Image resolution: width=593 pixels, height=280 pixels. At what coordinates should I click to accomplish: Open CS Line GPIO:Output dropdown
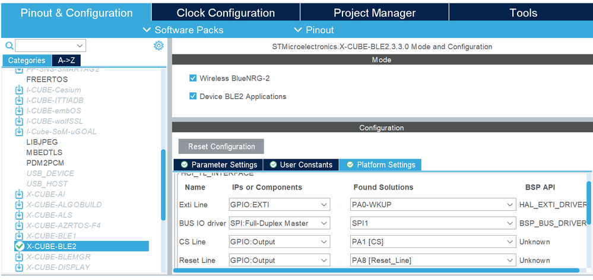280,242
